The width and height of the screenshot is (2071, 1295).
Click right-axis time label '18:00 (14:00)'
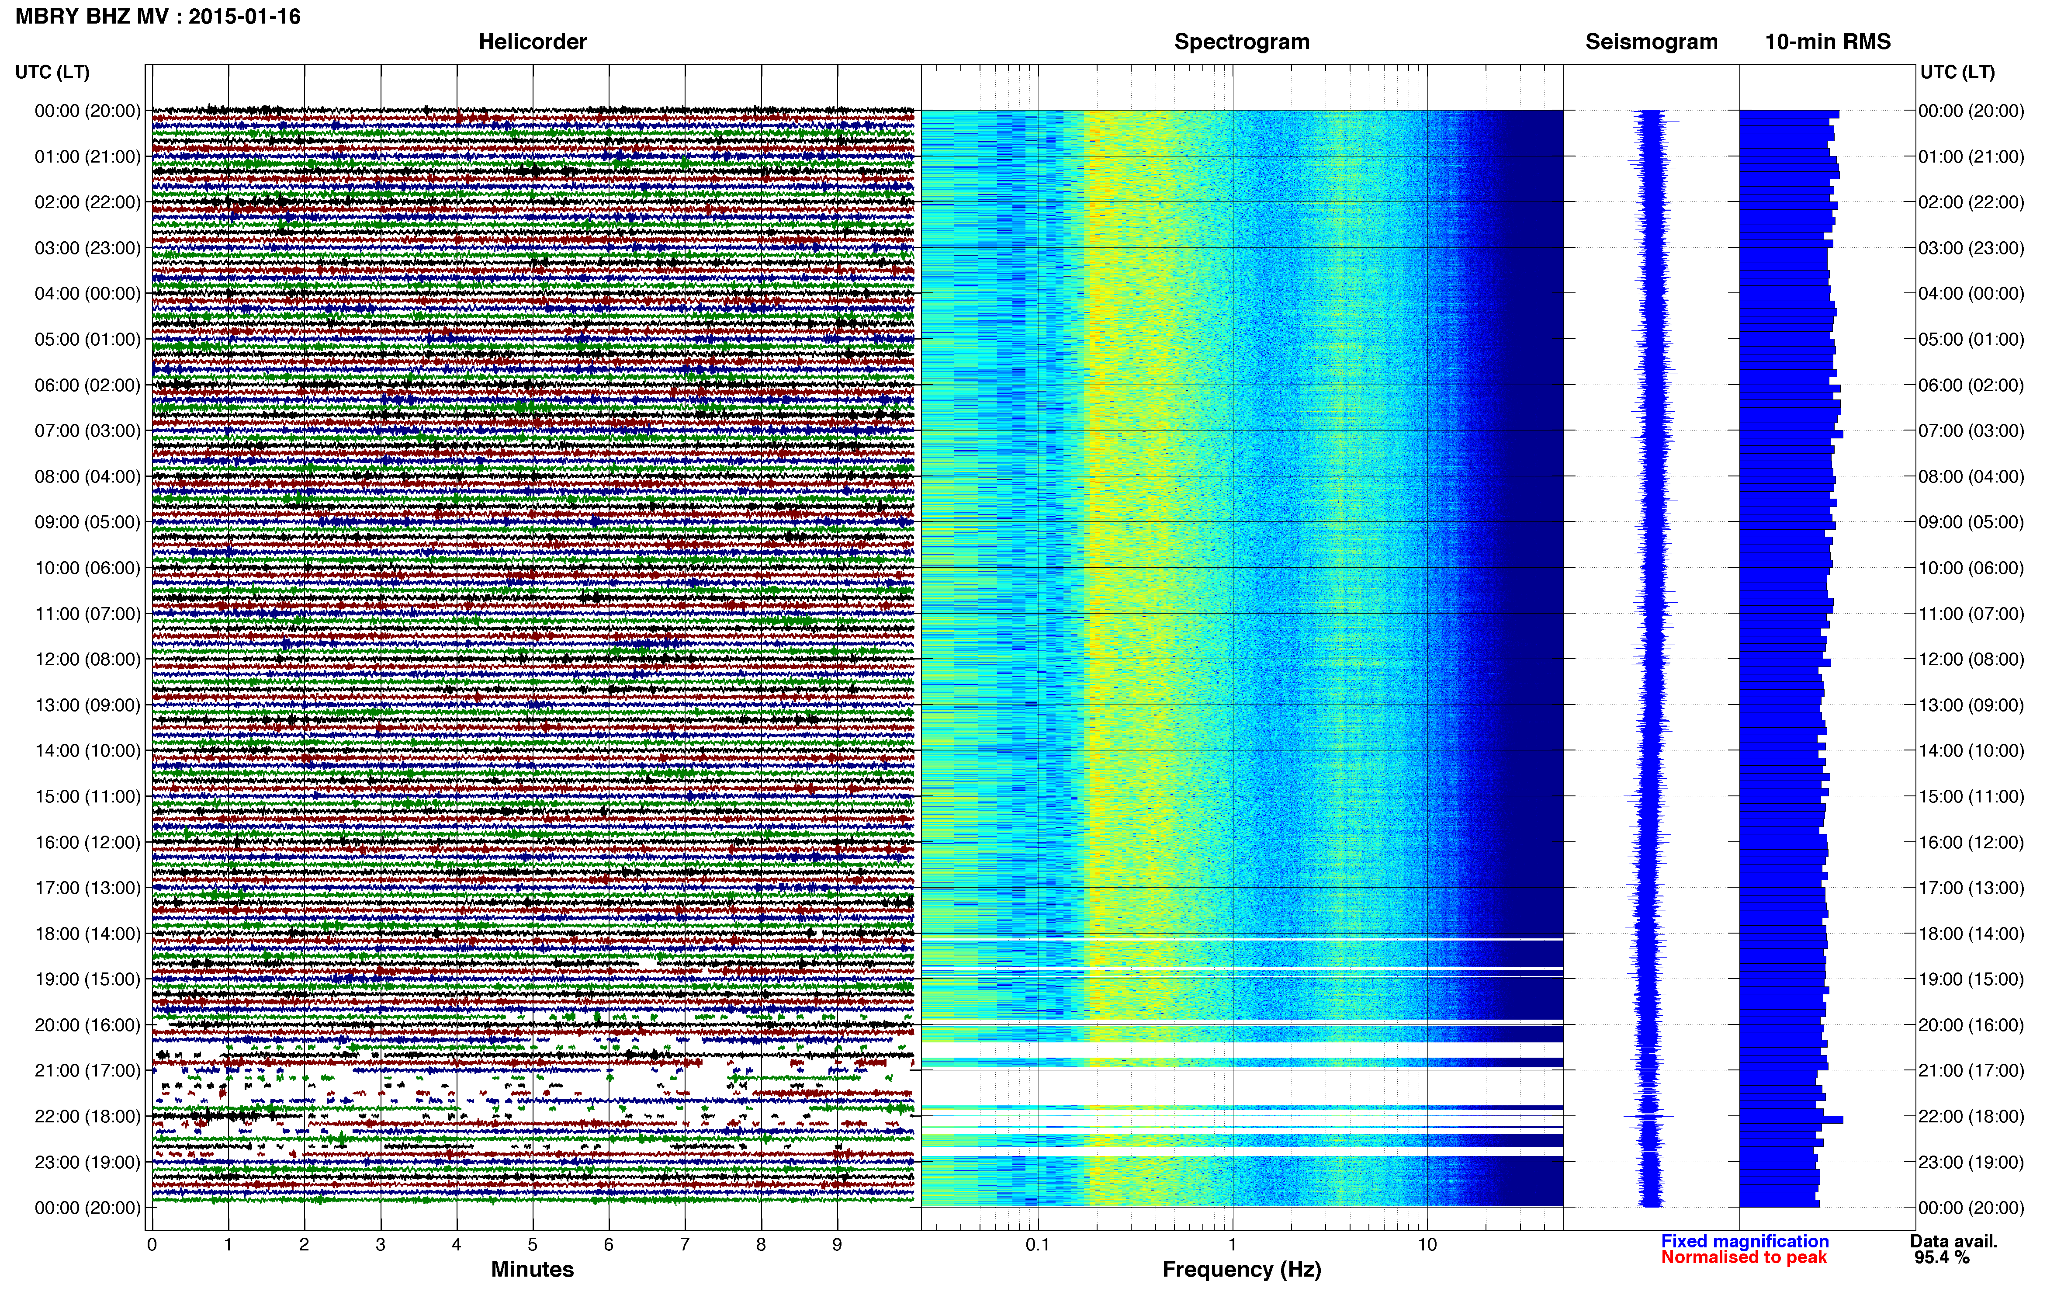pos(1971,934)
